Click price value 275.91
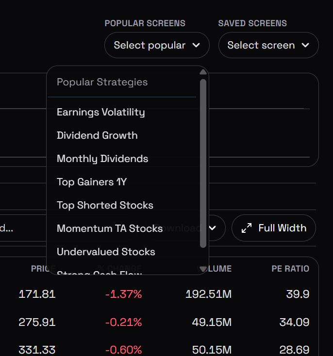Image resolution: width=333 pixels, height=356 pixels. pos(37,322)
